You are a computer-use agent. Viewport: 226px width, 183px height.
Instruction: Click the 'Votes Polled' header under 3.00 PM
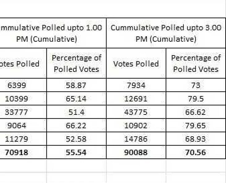(136, 63)
